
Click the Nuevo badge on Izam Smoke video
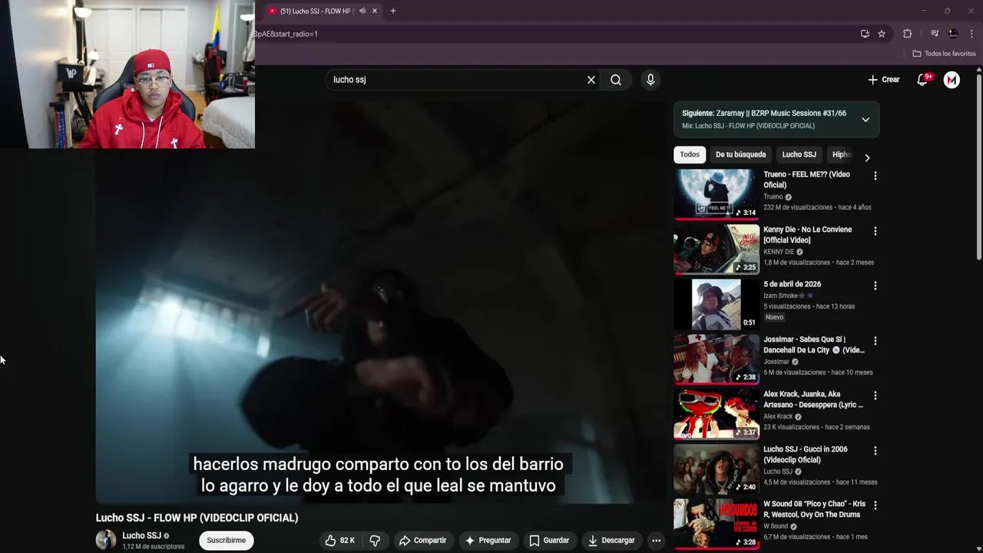(774, 317)
